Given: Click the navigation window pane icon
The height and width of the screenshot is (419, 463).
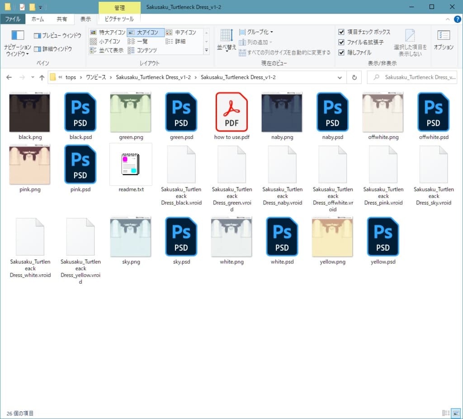Looking at the screenshot, I should (18, 35).
